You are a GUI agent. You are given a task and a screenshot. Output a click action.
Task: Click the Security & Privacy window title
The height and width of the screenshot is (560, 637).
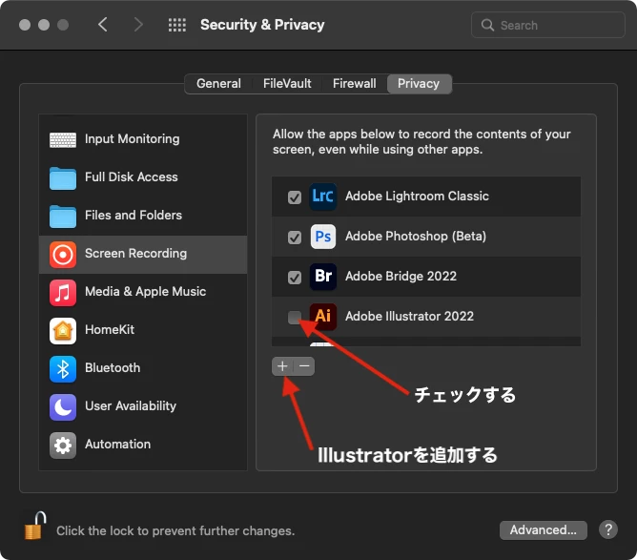(262, 25)
